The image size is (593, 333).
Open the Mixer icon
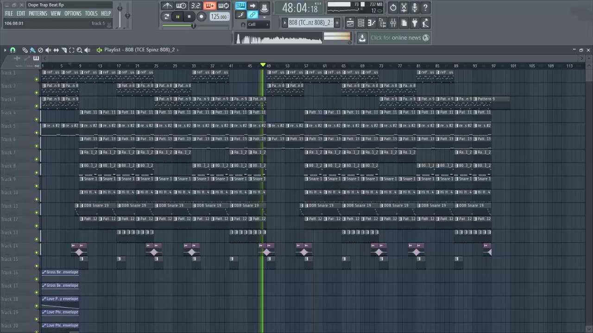click(393, 23)
